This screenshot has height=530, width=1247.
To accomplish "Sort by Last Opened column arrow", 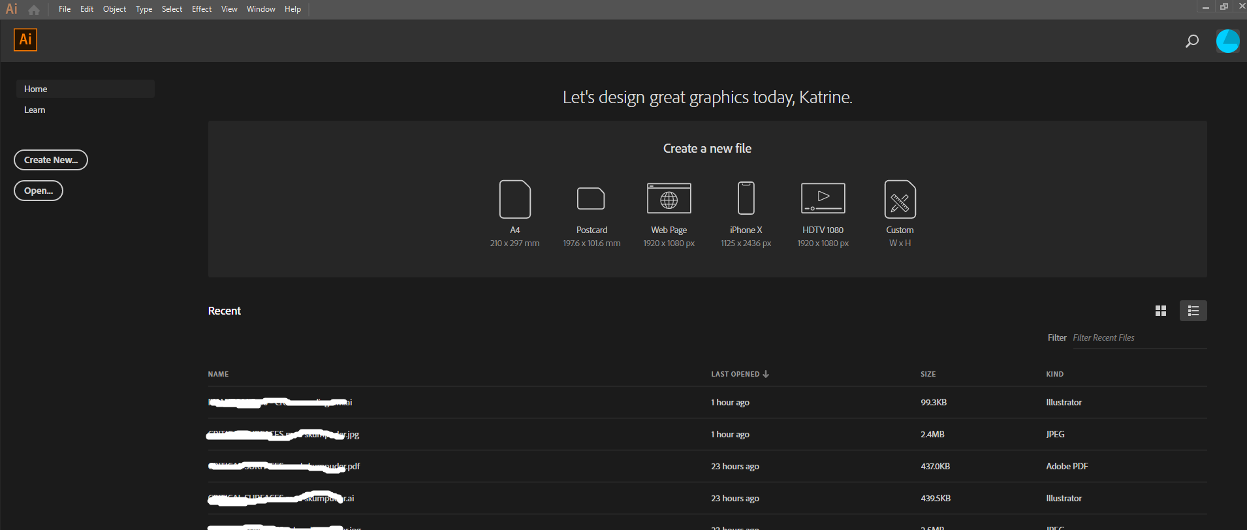I will coord(766,374).
